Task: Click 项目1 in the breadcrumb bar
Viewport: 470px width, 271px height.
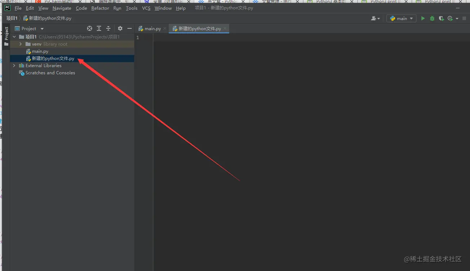Action: [12, 18]
